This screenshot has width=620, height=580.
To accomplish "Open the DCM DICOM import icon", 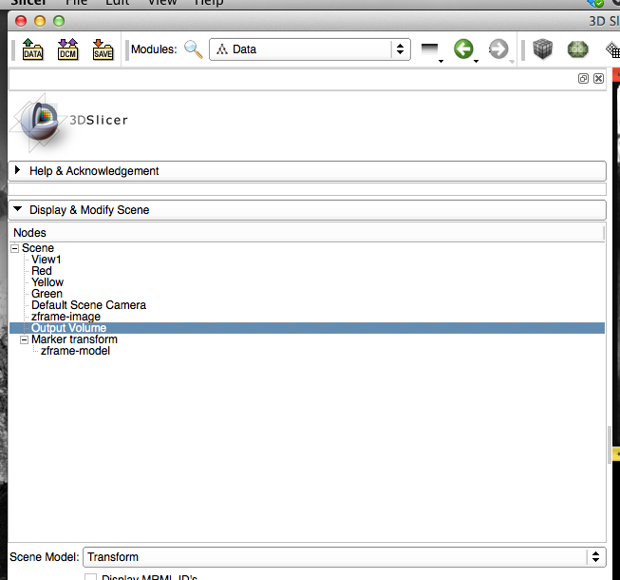I will pyautogui.click(x=67, y=49).
